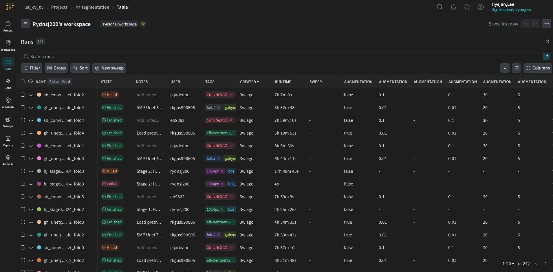Open the notifications bell
553x272 pixels.
(x=453, y=7)
